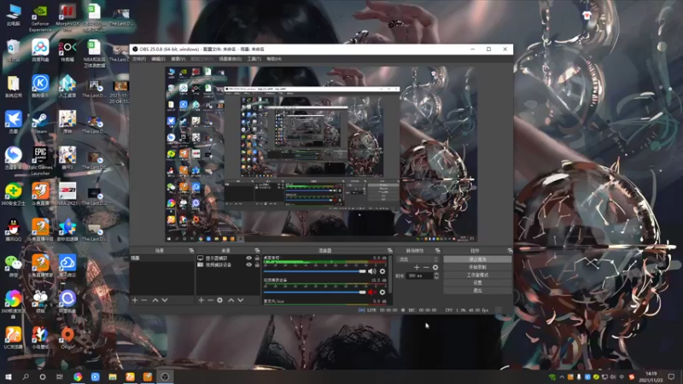Click the Start Recording button
The image size is (683, 384).
(x=477, y=267)
